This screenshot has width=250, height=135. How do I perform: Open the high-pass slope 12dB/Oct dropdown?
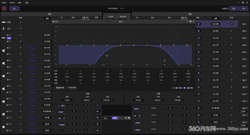87,100
